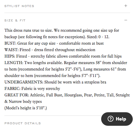The image size is (133, 129).
Task: Click the UNDERGARMENTS strapless bra line
Action: (55, 82)
